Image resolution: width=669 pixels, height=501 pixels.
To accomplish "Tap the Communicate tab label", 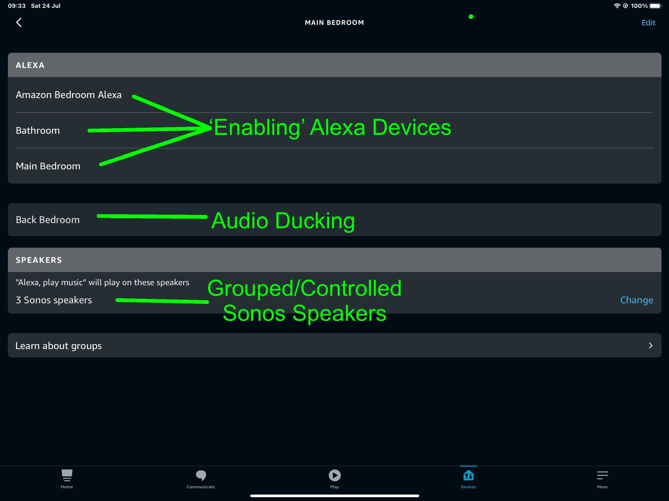I will pyautogui.click(x=201, y=487).
